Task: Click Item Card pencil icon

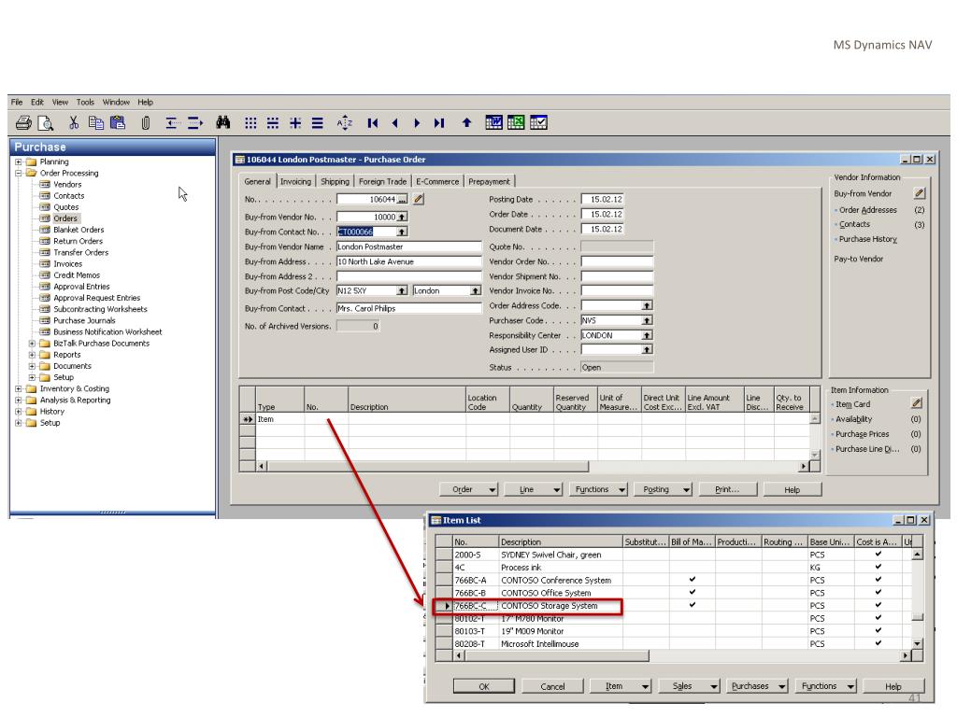Action: click(916, 403)
